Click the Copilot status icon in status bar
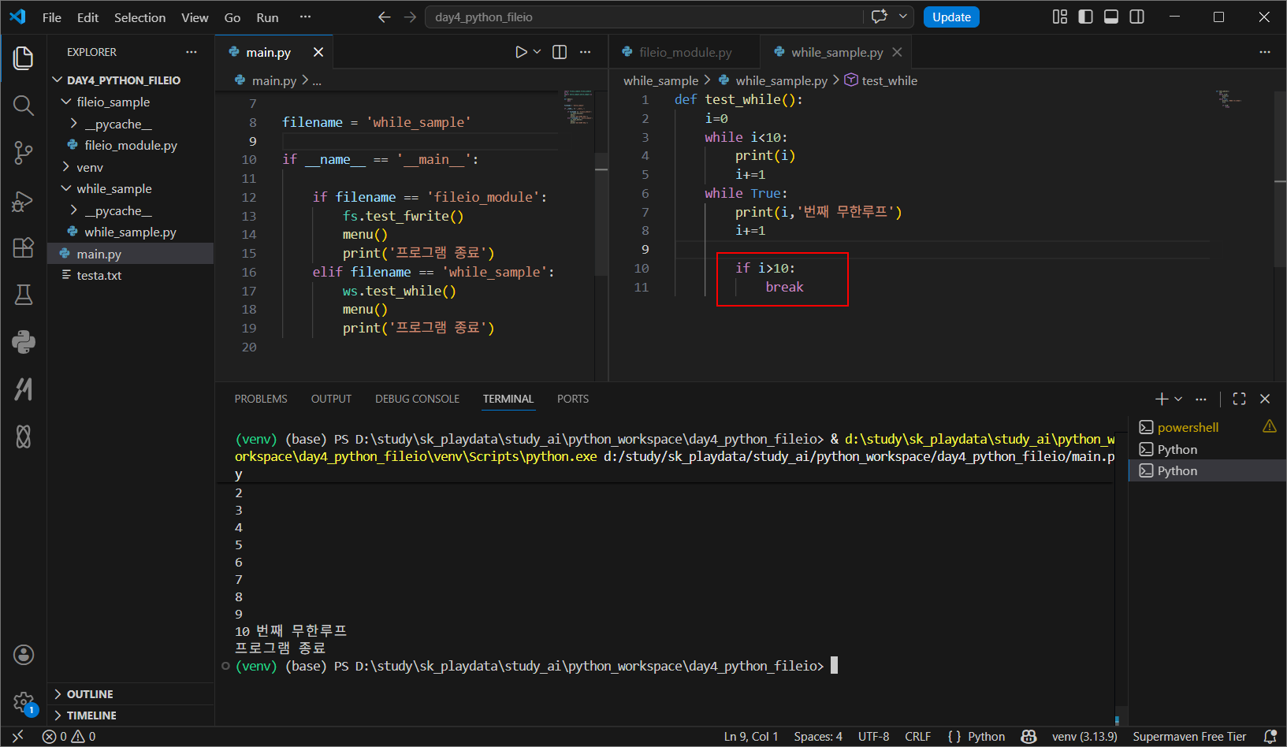The width and height of the screenshot is (1287, 747). pos(1028,737)
